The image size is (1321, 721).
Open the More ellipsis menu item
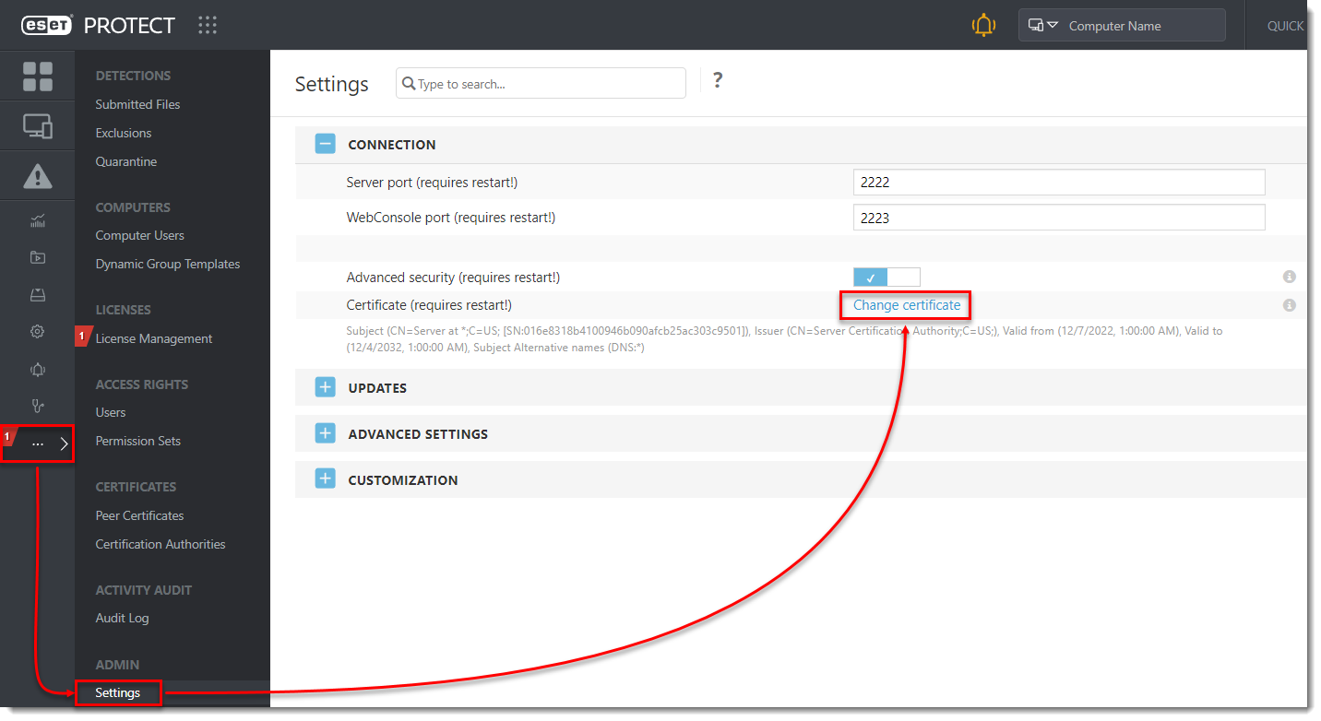(38, 444)
